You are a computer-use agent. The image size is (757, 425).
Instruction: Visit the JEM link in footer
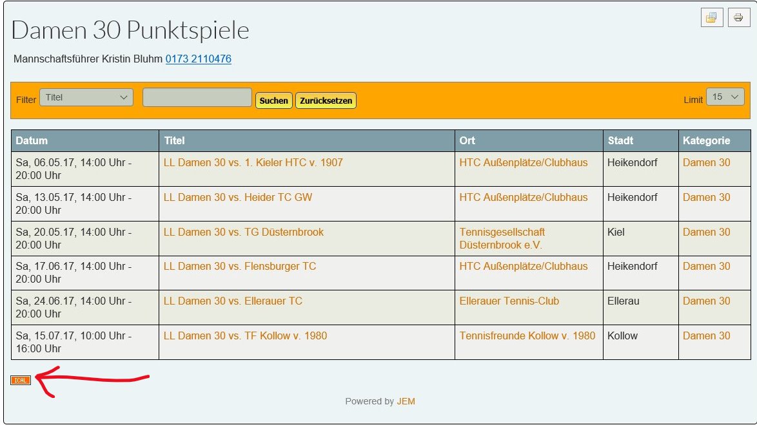pos(406,401)
